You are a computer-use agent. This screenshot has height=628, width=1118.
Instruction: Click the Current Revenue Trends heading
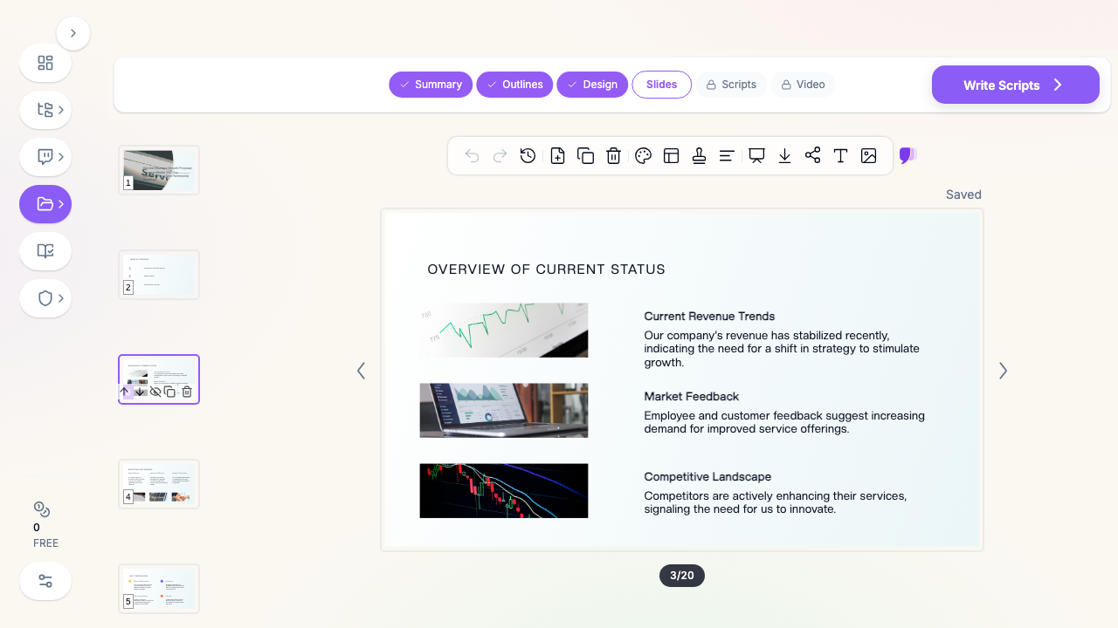tap(709, 317)
